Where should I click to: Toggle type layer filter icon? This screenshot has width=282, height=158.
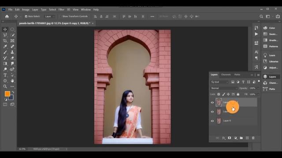(x=243, y=82)
